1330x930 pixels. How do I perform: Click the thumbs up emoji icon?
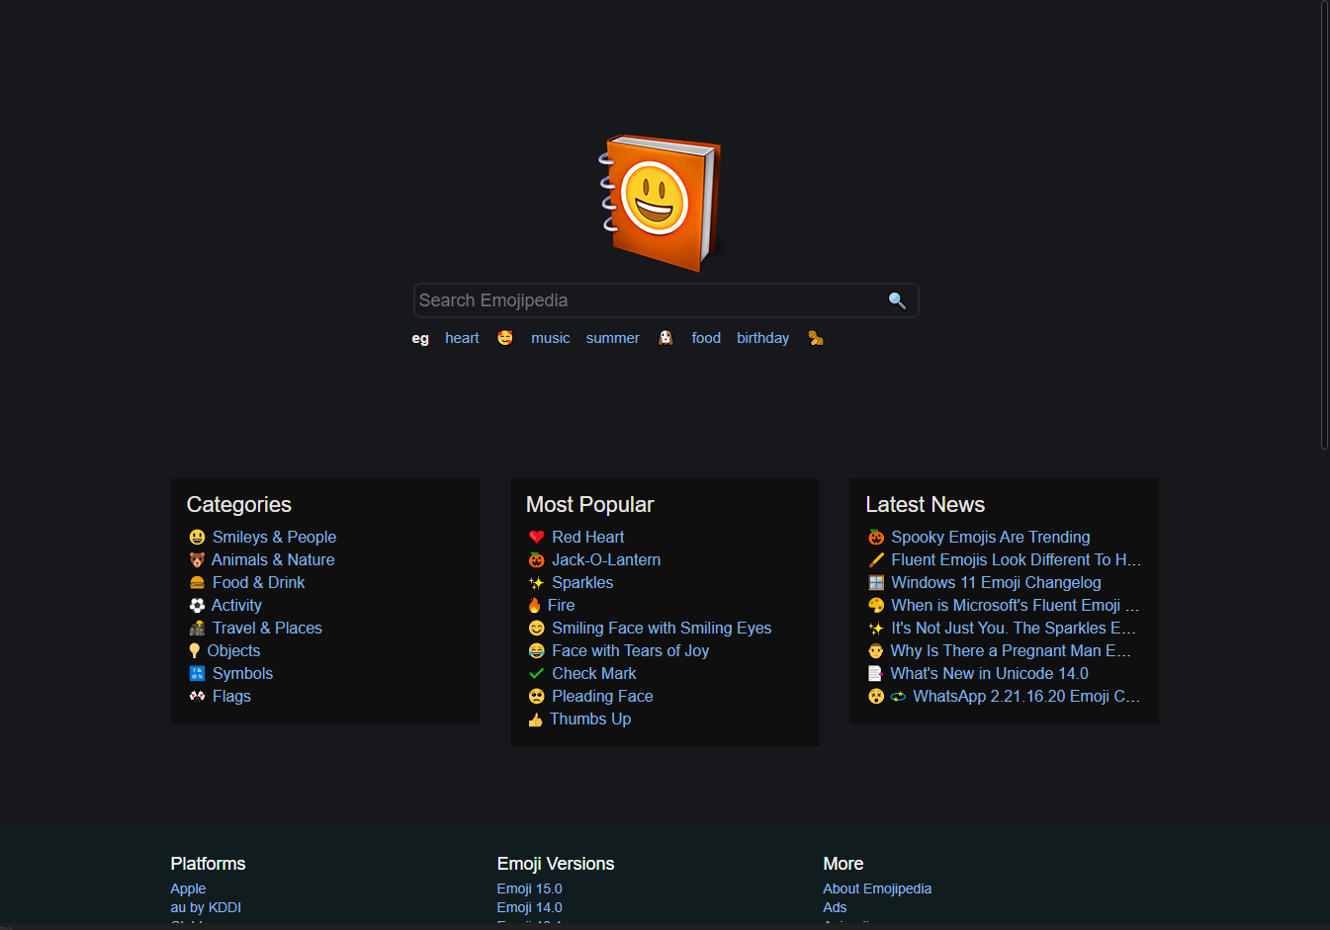(x=535, y=719)
